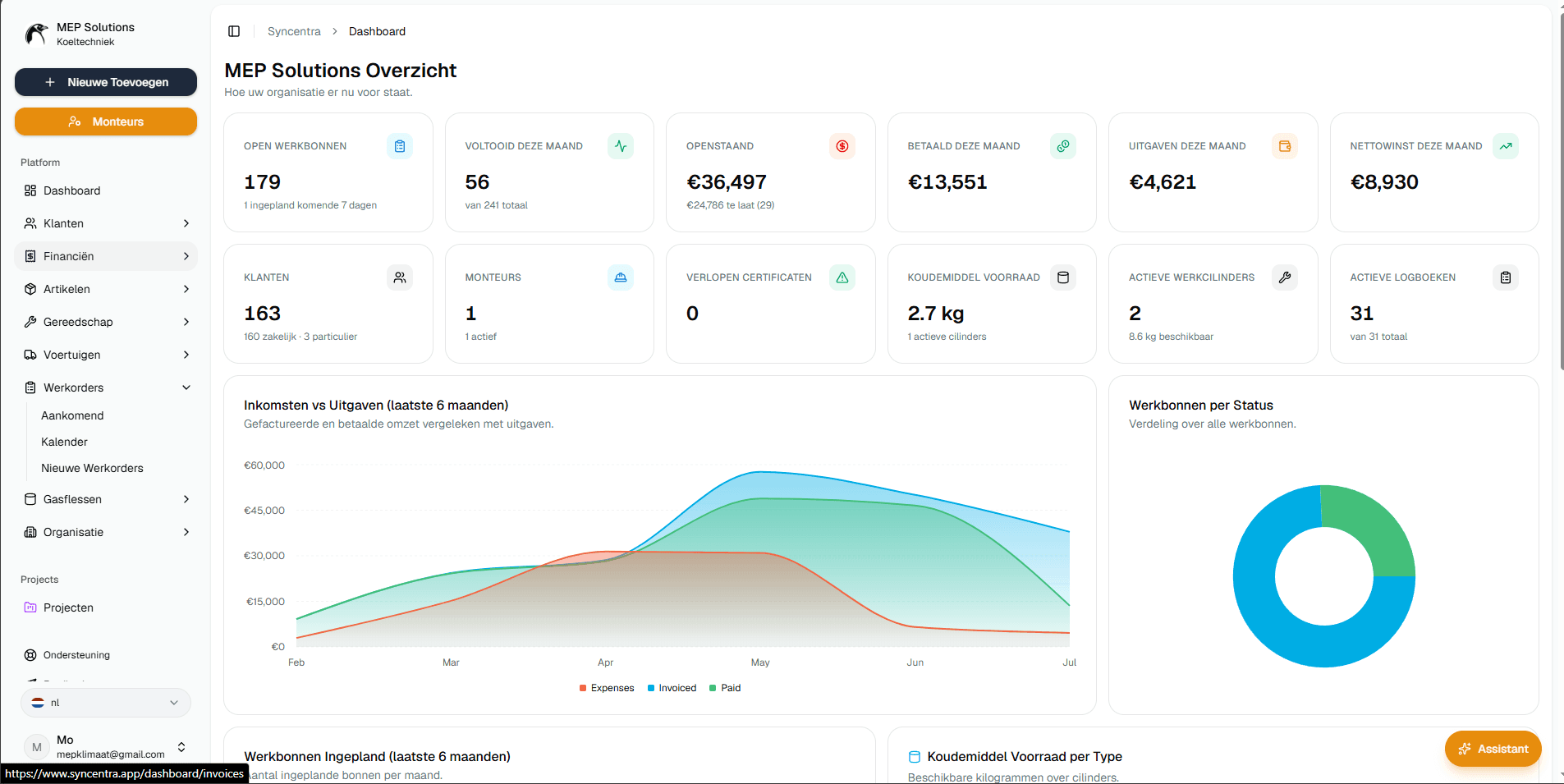Image resolution: width=1564 pixels, height=784 pixels.
Task: Open Projecten in the sidebar
Action: tap(106, 607)
